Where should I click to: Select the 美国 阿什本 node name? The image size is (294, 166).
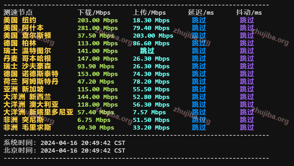tap(23, 28)
